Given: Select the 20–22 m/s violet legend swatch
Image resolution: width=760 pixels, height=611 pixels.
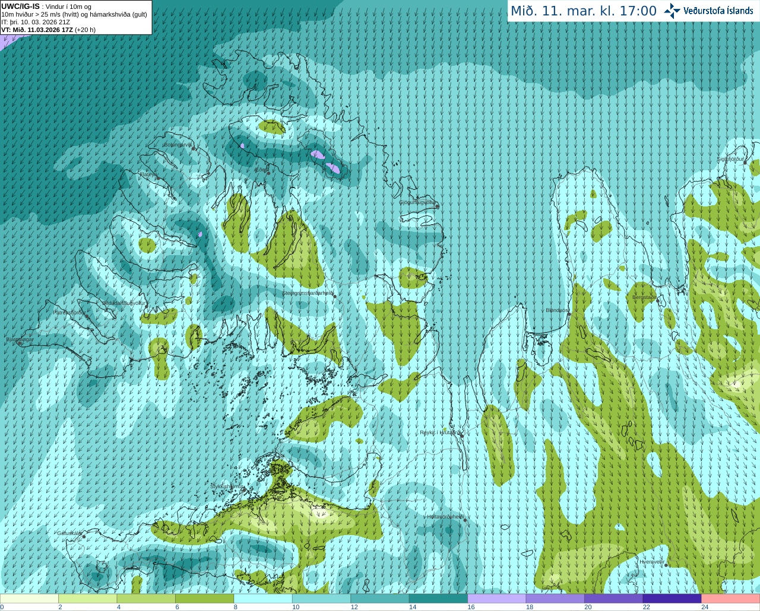Looking at the screenshot, I should tap(614, 599).
